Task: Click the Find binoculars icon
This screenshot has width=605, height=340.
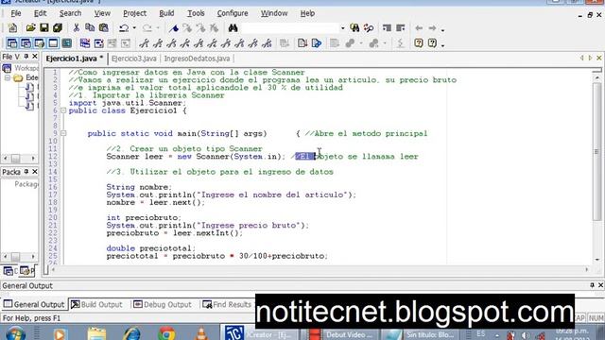Action: [x=233, y=27]
